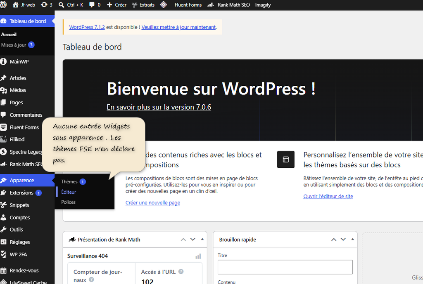Click the Commentaires speech bubble icon
The image size is (423, 284).
[3, 115]
